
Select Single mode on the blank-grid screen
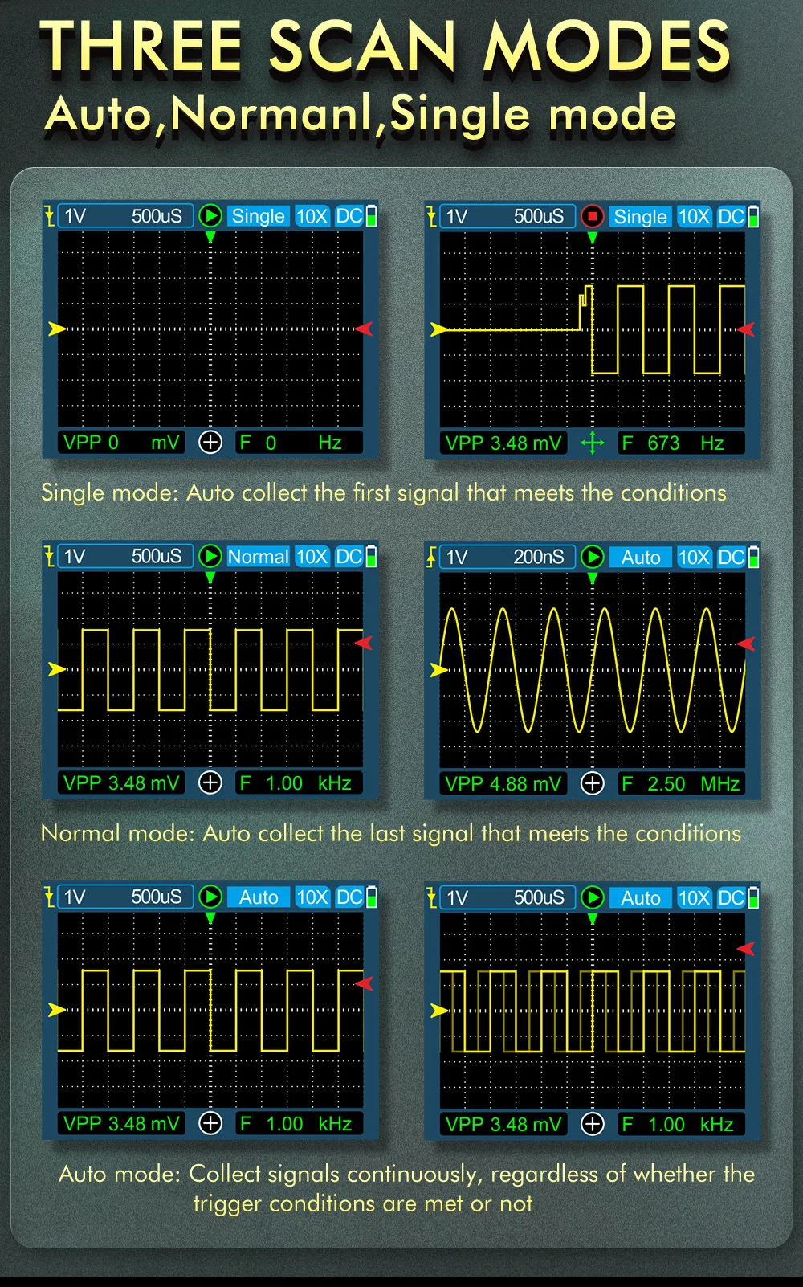[x=258, y=215]
